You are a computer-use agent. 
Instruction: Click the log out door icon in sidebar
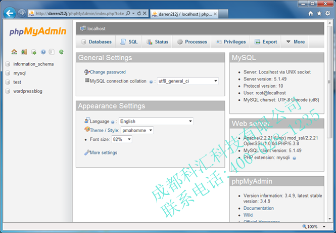coord(24,52)
